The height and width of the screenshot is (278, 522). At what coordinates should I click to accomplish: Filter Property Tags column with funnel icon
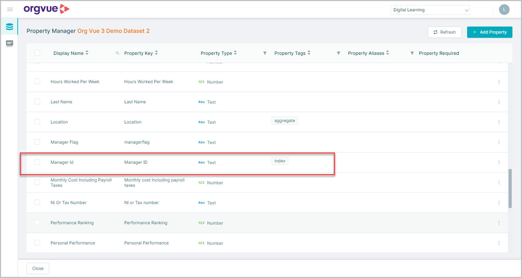pos(339,53)
